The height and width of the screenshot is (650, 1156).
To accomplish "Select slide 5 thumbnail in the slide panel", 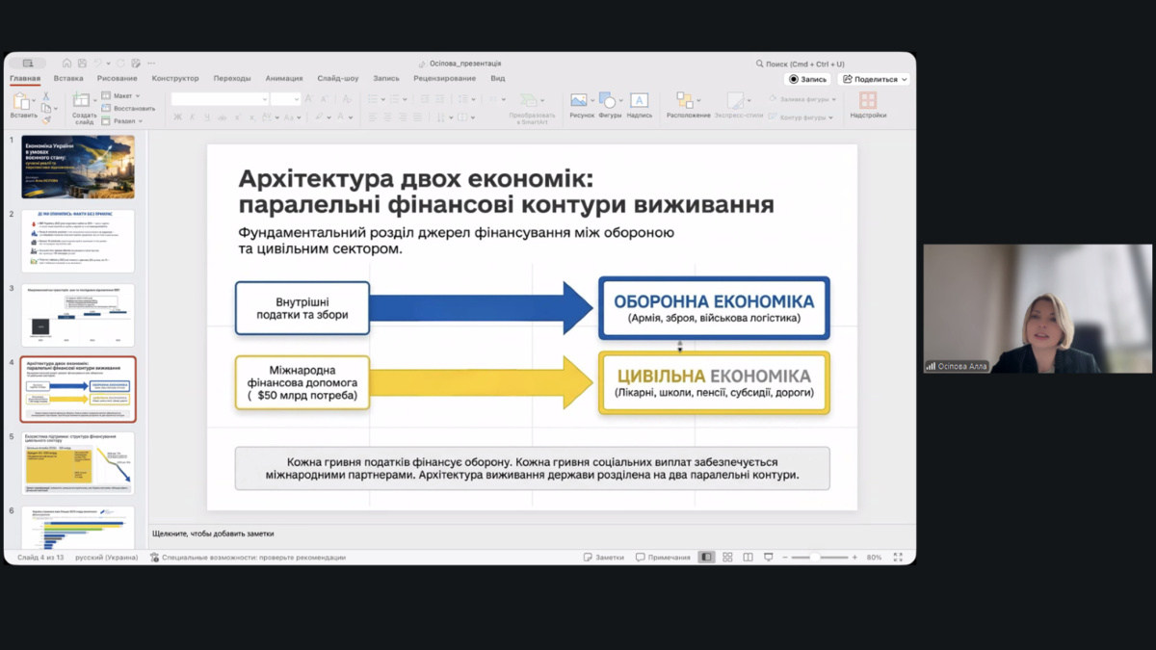I will coord(78,463).
